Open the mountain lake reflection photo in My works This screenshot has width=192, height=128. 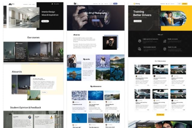[x=117, y=61]
